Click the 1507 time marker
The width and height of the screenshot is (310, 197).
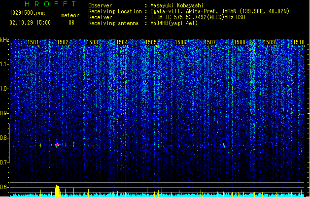coord(210,42)
